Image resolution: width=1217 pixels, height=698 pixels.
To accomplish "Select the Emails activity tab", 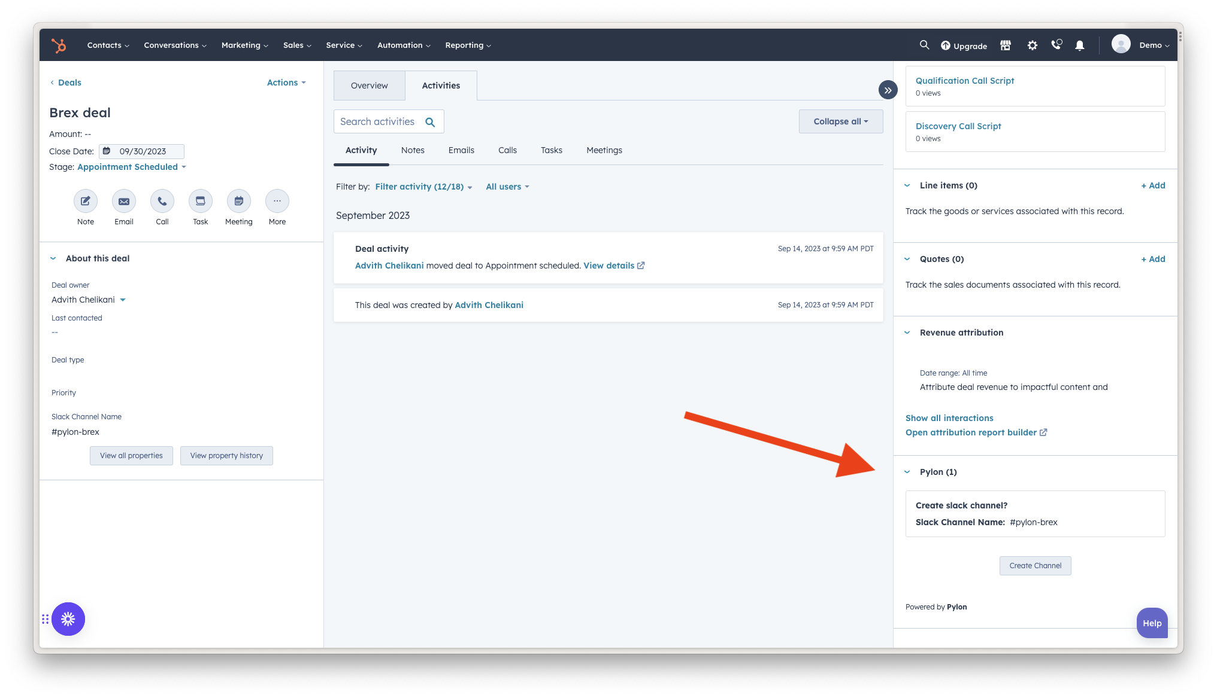I will tap(461, 150).
